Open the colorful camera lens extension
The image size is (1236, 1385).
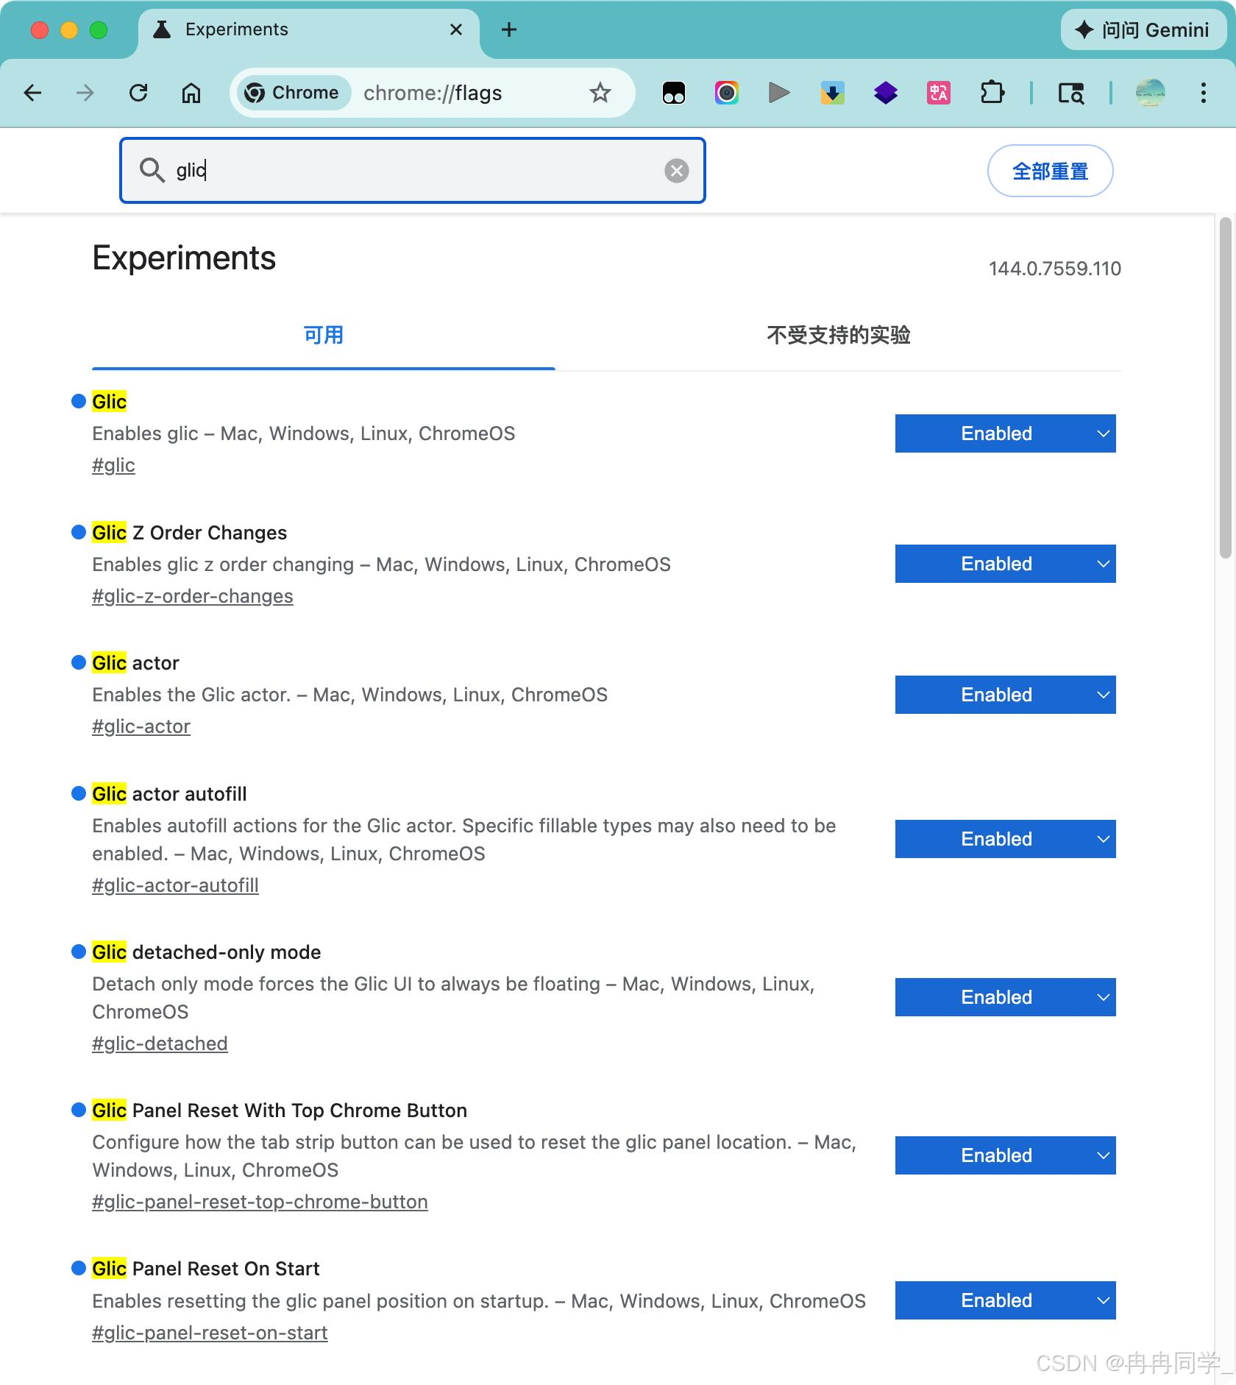pyautogui.click(x=727, y=93)
